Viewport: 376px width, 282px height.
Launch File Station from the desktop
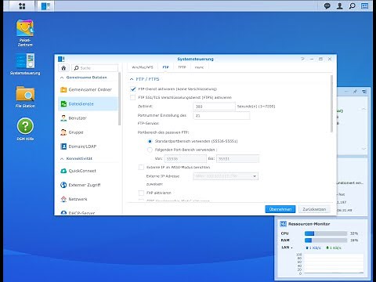coord(25,96)
